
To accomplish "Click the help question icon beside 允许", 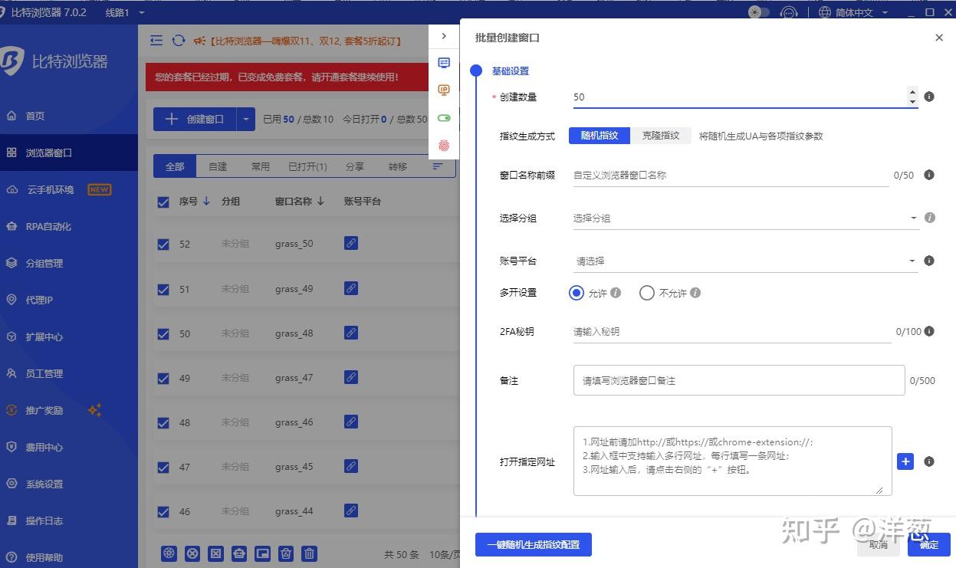I will click(x=616, y=293).
